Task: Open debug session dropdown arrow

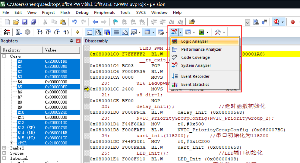Action: pyautogui.click(x=283, y=22)
